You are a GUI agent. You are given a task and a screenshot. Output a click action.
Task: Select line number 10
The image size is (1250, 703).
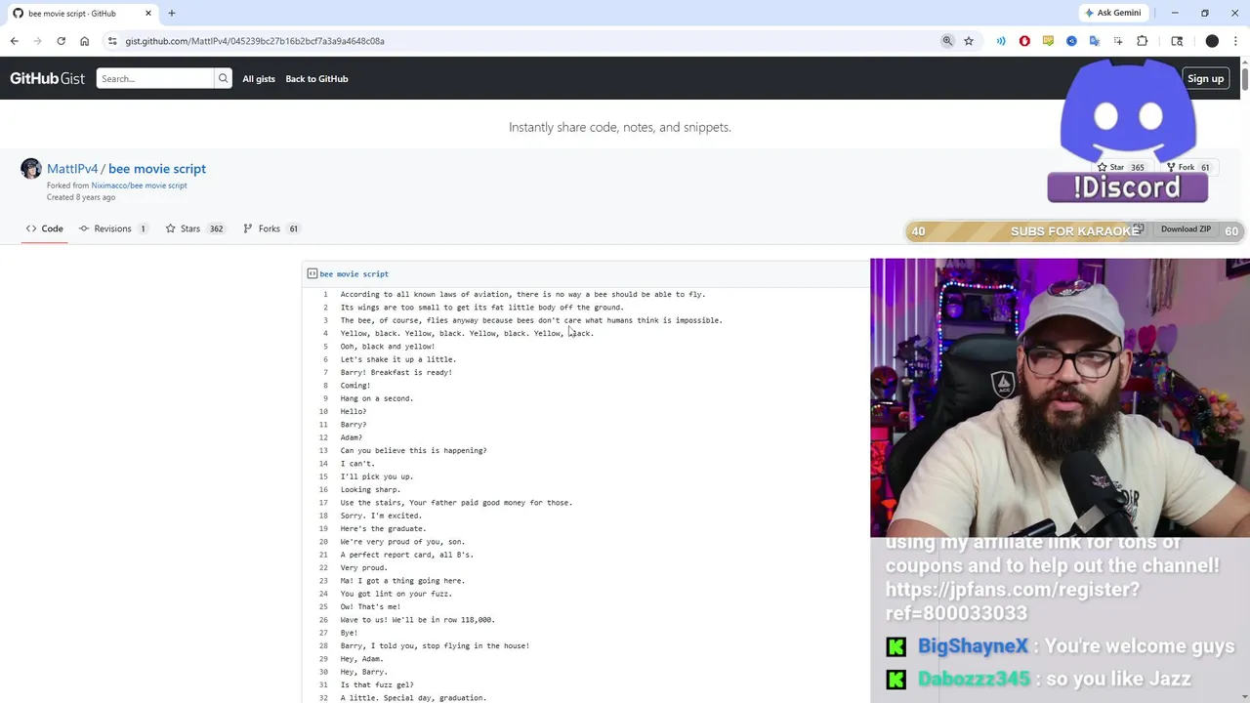[x=323, y=411]
